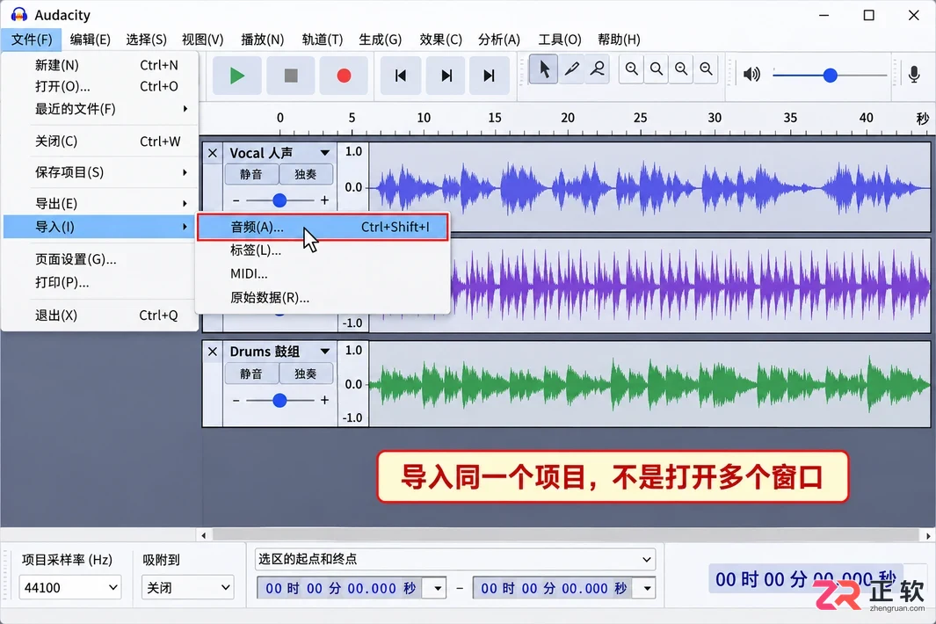Open the 轨道(T) menu
The width and height of the screenshot is (936, 624).
click(x=323, y=40)
